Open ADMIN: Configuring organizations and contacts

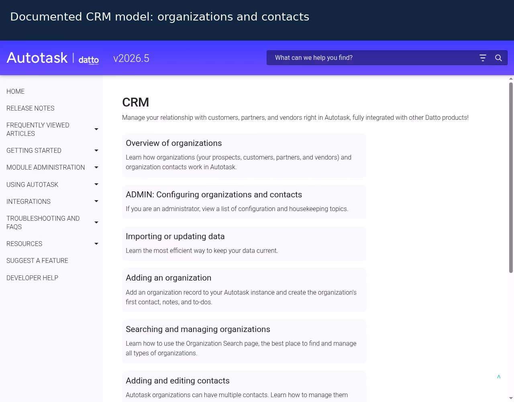214,195
